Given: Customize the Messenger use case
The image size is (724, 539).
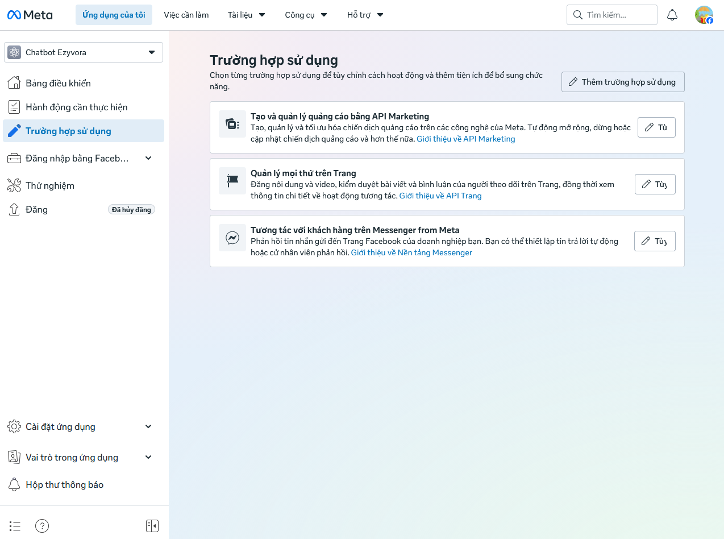Looking at the screenshot, I should pos(655,241).
